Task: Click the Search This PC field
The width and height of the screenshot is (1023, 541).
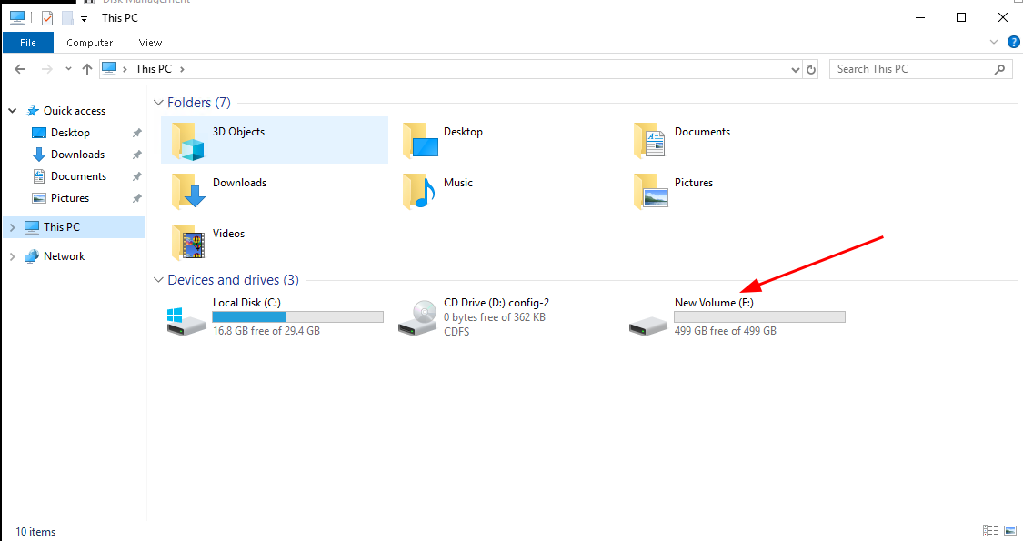Action: click(909, 69)
